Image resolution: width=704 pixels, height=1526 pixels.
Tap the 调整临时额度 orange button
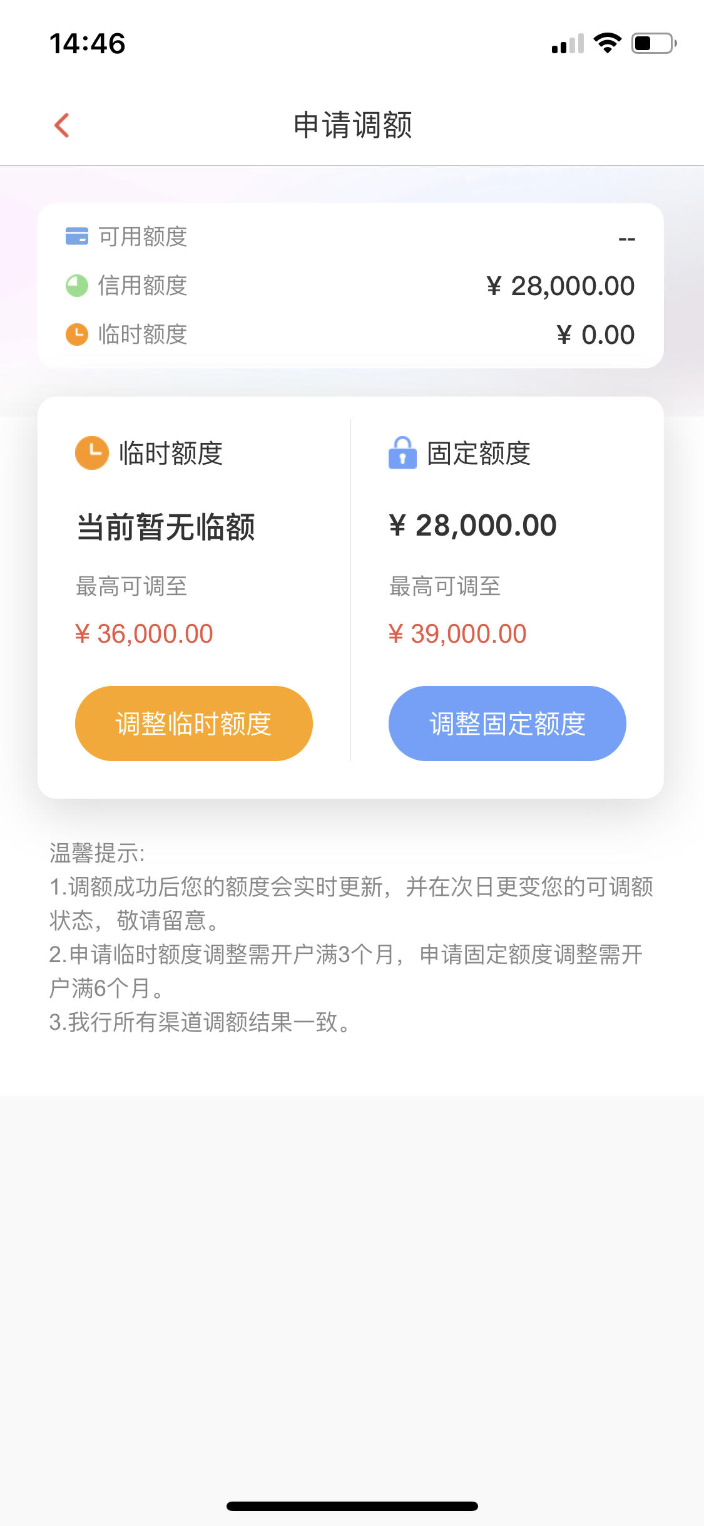tap(194, 724)
